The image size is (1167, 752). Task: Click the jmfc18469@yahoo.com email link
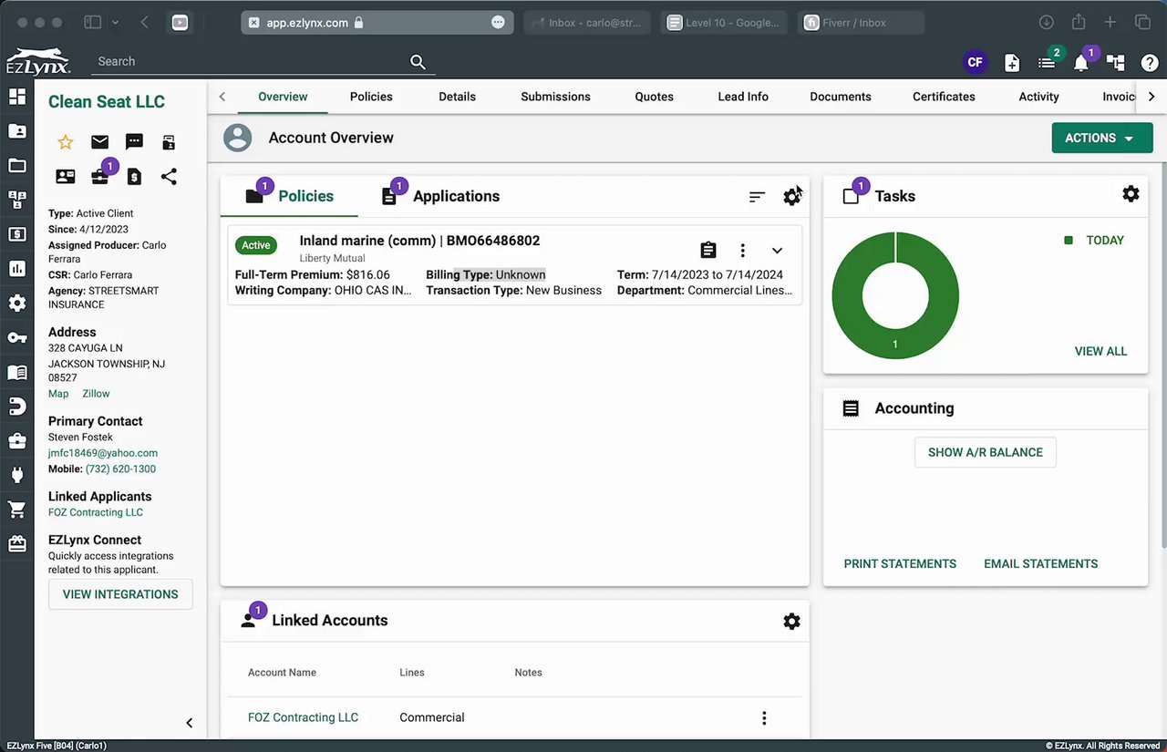pos(103,453)
